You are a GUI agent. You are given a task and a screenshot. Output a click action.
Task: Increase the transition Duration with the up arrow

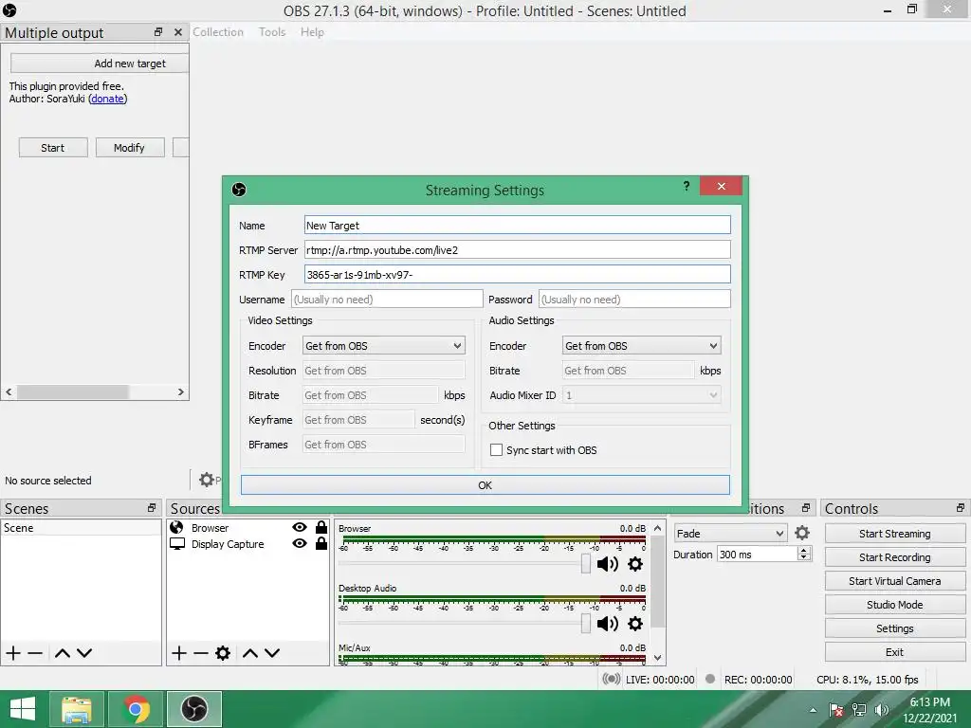pyautogui.click(x=804, y=550)
